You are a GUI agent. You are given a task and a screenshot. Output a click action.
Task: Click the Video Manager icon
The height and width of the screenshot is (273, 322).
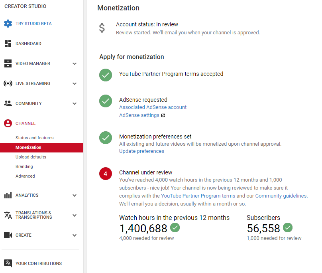8,63
